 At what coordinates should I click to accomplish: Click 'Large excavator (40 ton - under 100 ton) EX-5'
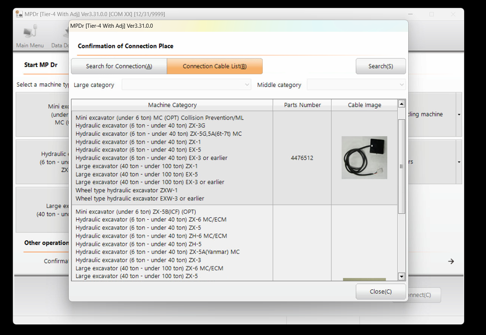(137, 174)
